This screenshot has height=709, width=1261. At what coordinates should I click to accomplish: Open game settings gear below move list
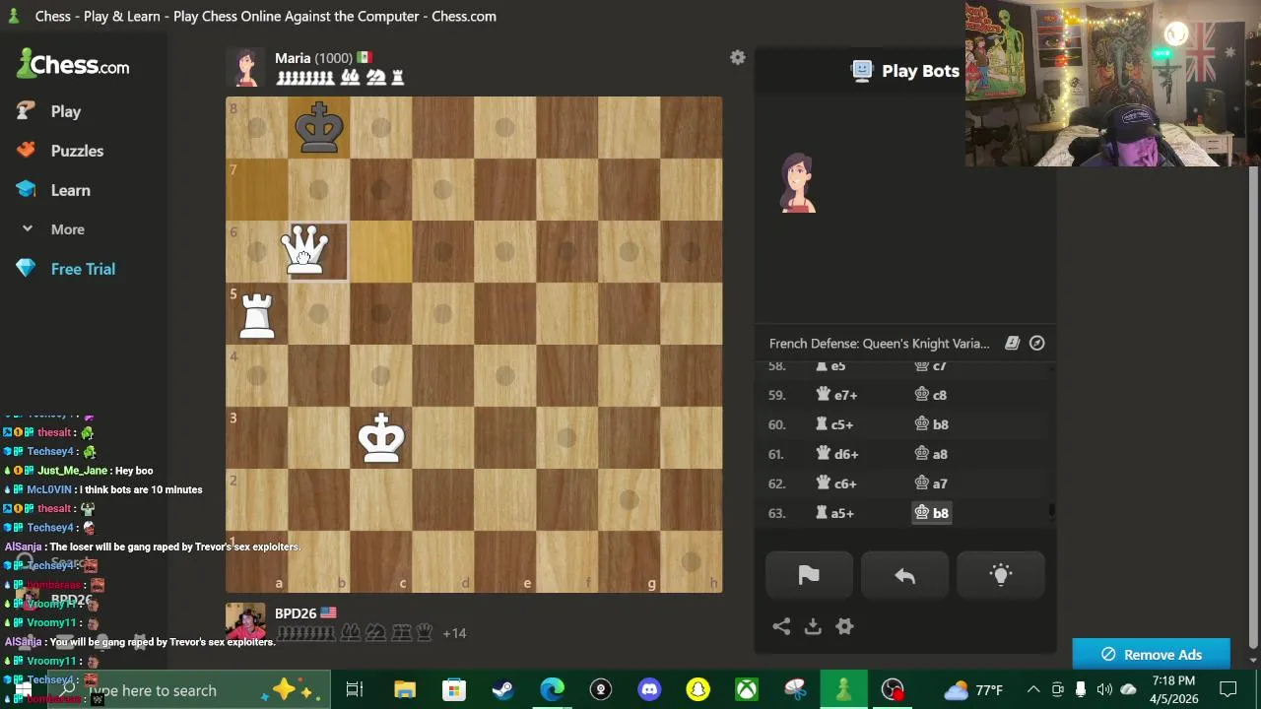(x=844, y=626)
